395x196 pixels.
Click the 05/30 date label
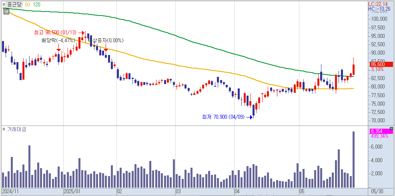click(x=377, y=192)
